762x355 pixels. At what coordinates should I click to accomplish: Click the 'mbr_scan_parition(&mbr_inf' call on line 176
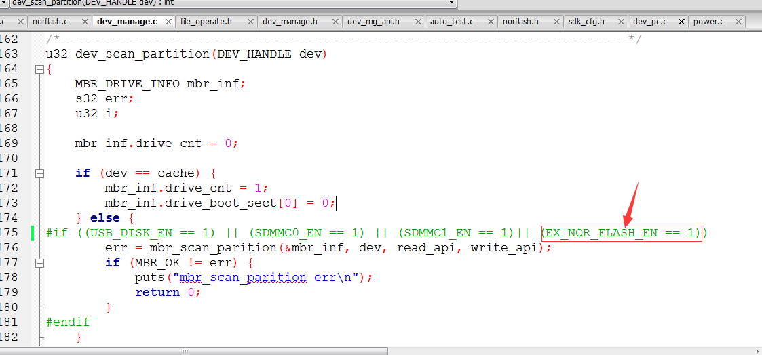pos(250,248)
